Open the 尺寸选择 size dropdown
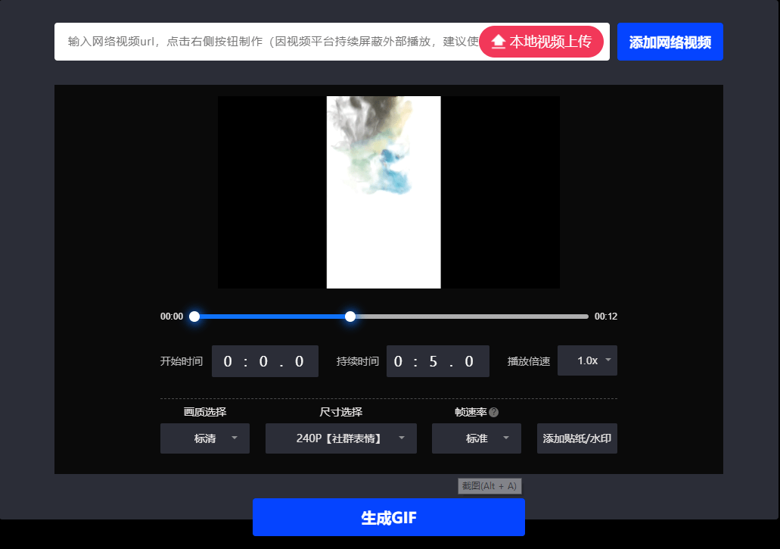 (340, 438)
